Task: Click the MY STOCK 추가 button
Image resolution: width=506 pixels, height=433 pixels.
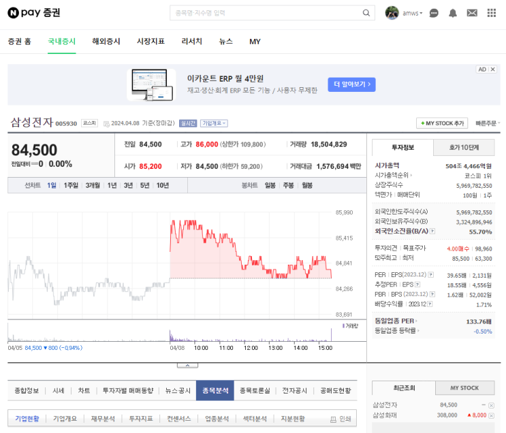Action: pos(442,123)
